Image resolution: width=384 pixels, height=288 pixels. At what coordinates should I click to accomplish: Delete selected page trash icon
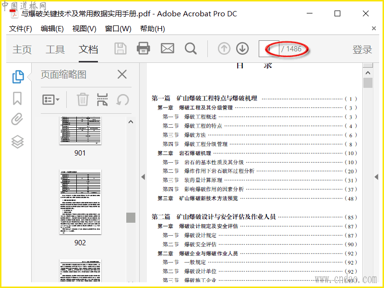[83, 99]
